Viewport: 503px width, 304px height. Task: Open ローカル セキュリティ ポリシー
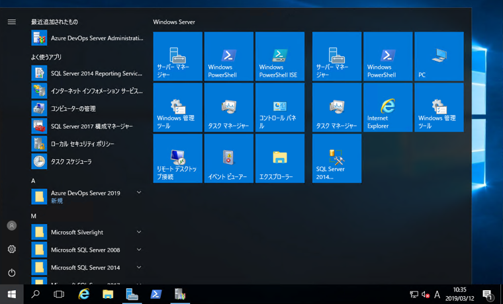click(x=87, y=144)
